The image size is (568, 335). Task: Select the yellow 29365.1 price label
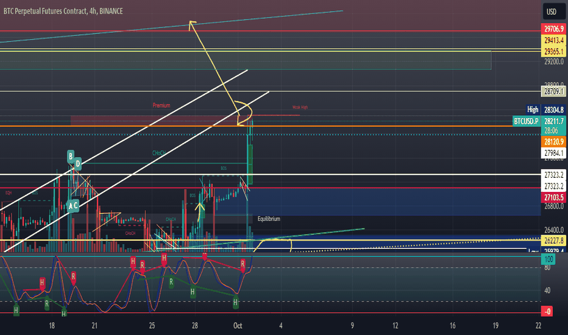[554, 51]
